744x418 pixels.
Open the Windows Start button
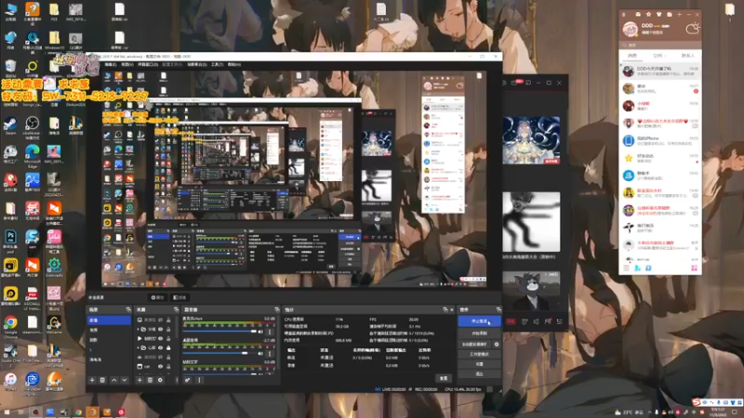click(7, 412)
